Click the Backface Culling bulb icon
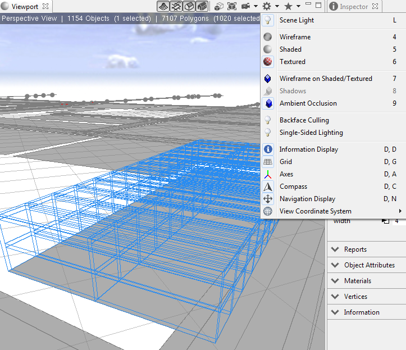This screenshot has height=350, width=406. point(268,120)
